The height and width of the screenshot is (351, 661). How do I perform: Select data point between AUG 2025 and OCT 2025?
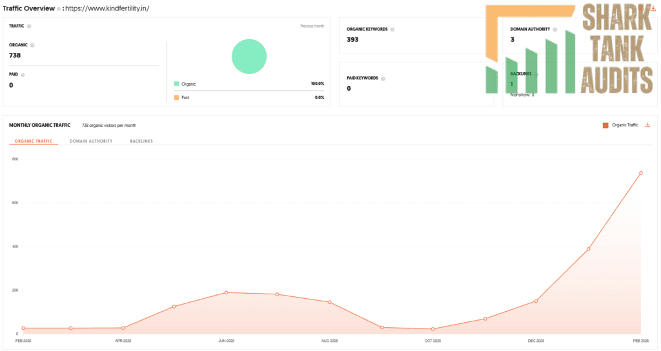[x=382, y=327]
